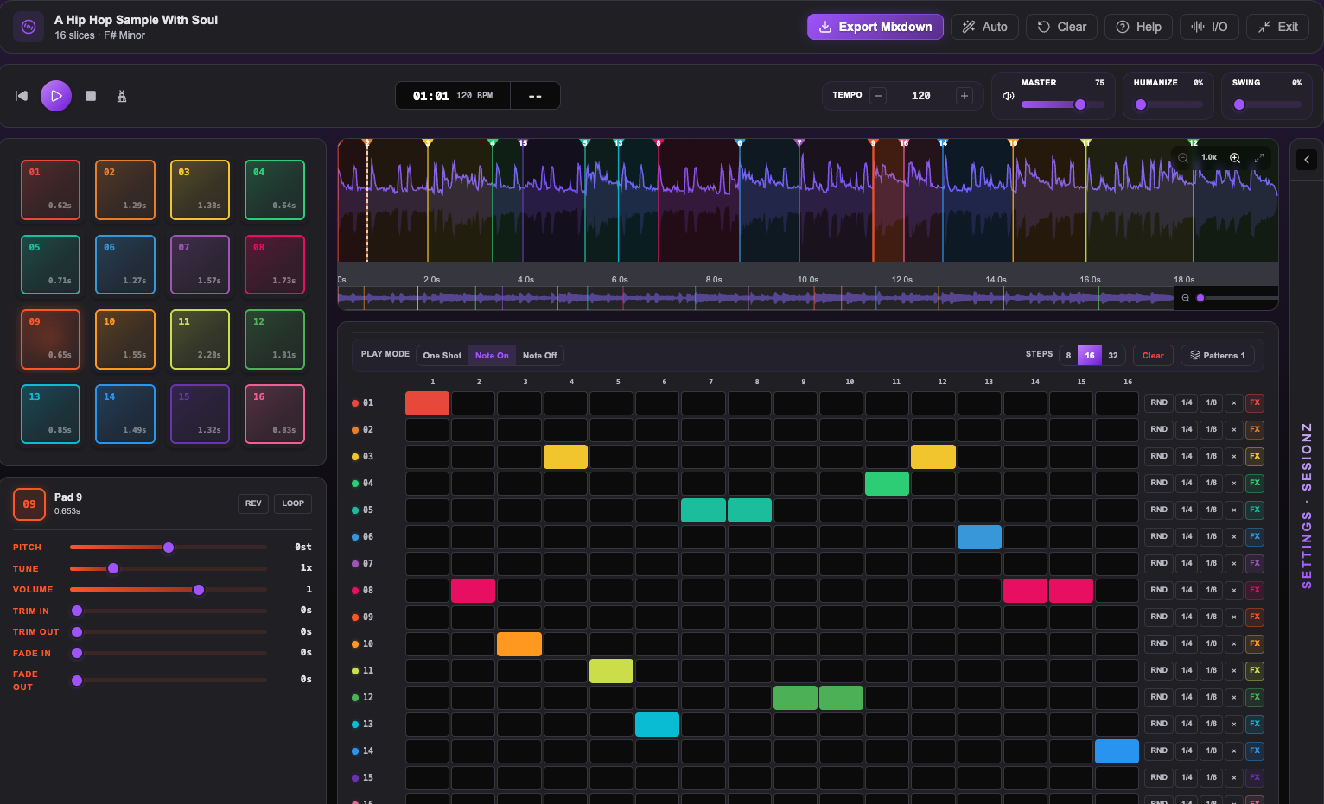Toggle the metronome icon
Image resolution: width=1324 pixels, height=804 pixels.
[x=122, y=96]
